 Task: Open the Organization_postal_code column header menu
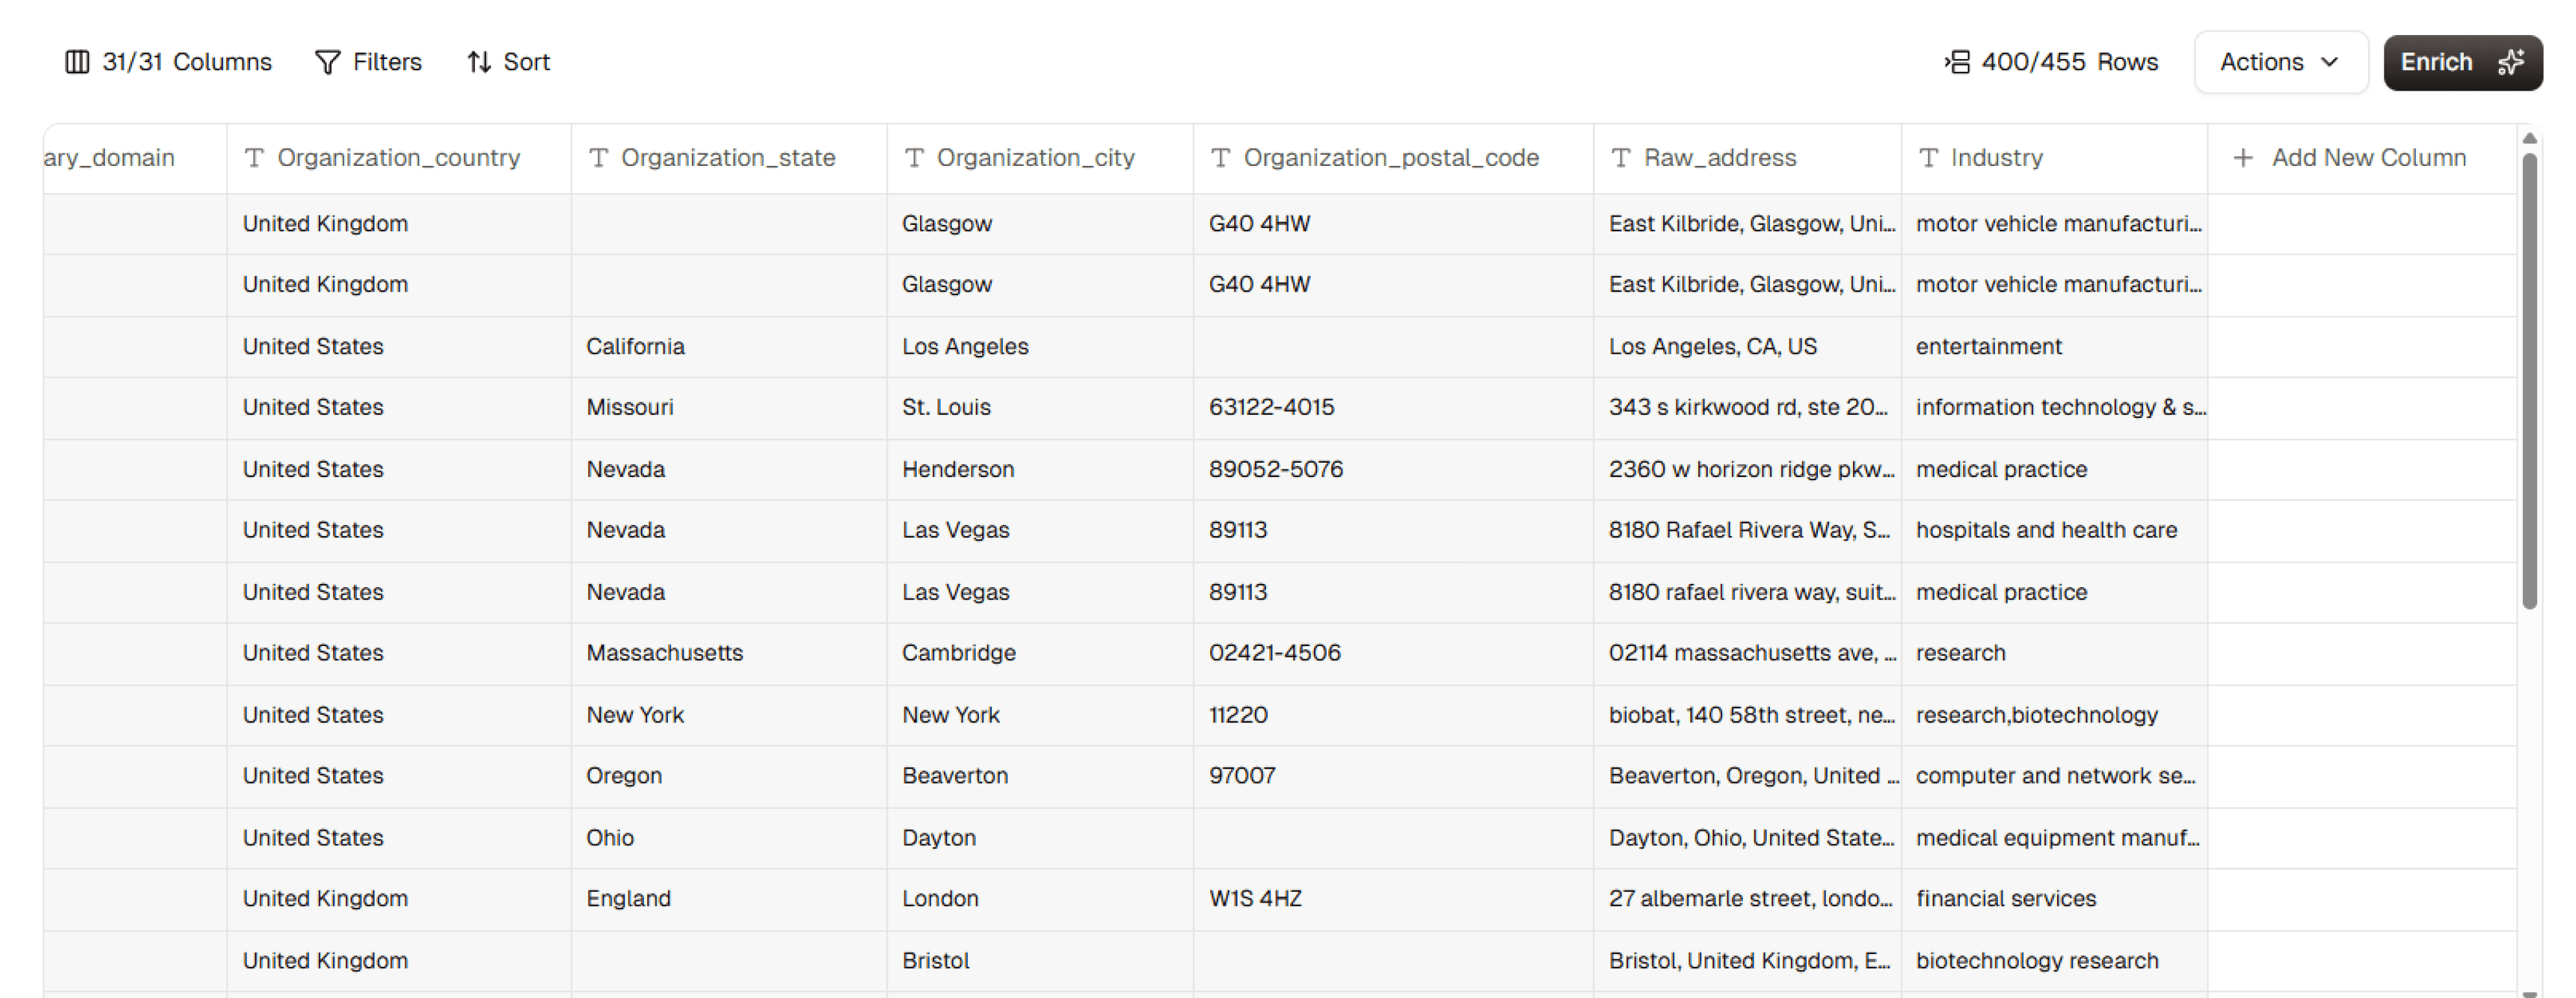1390,158
